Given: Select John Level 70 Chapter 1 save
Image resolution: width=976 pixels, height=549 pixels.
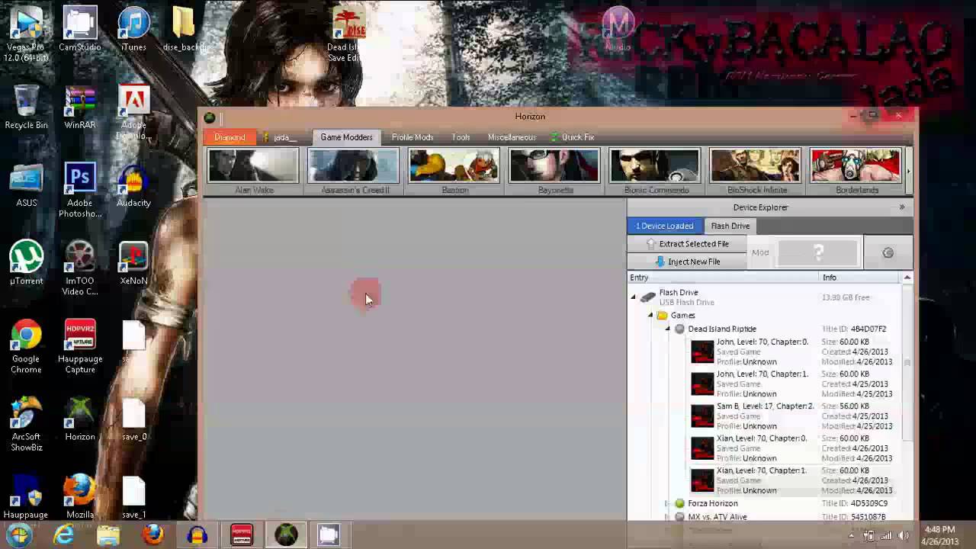Looking at the screenshot, I should point(795,384).
